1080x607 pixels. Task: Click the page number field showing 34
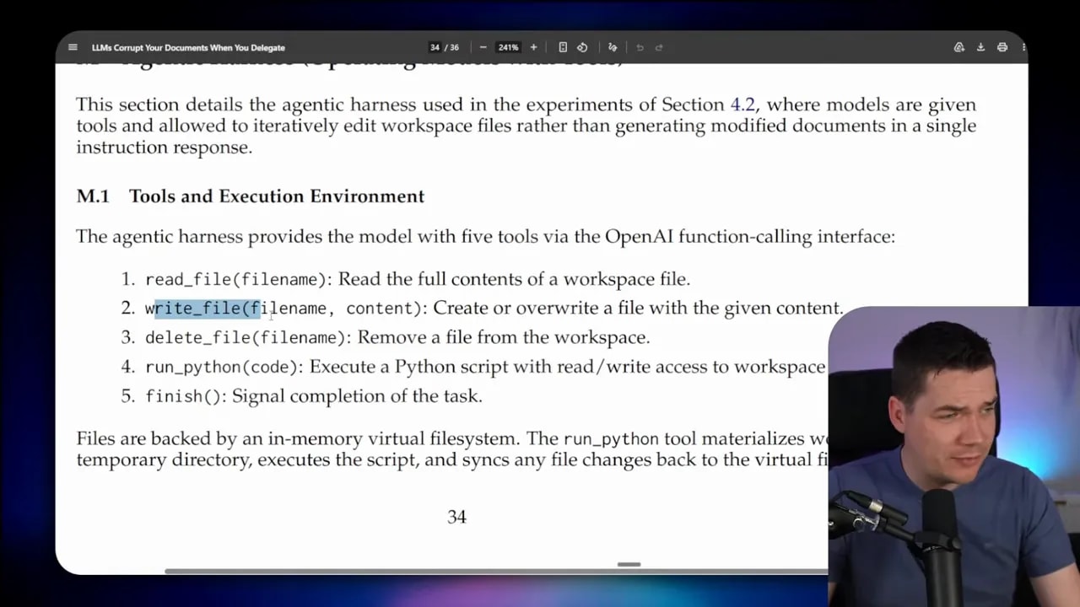point(435,47)
